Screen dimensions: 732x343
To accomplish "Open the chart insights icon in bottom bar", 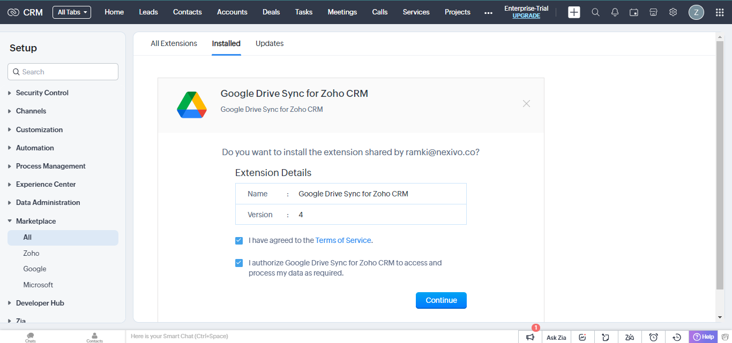I will point(582,337).
